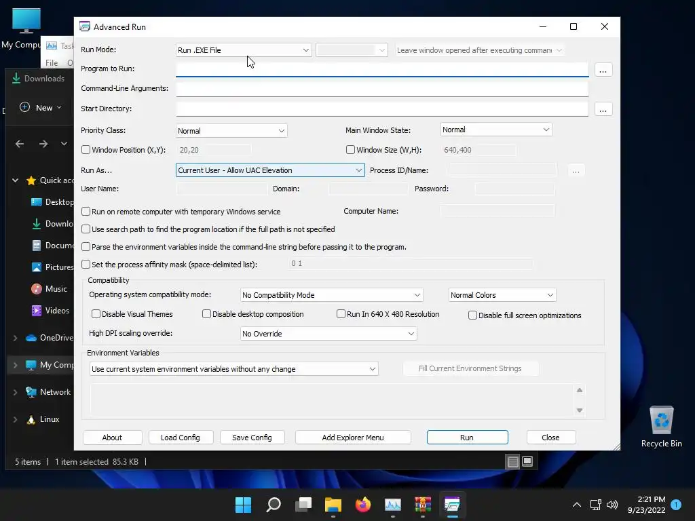The image size is (695, 521).
Task: Check Set the process affinity mask
Action: point(86,265)
